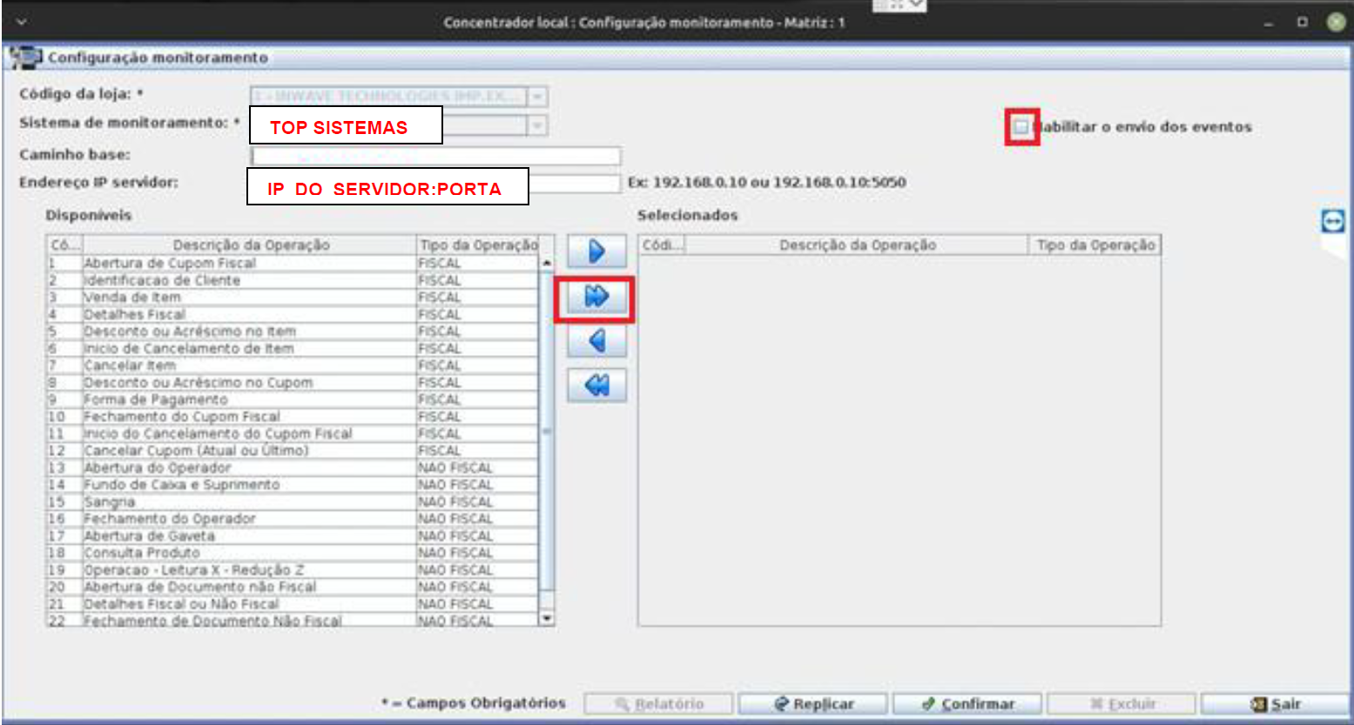Open the Código da loja dropdown

(x=538, y=96)
